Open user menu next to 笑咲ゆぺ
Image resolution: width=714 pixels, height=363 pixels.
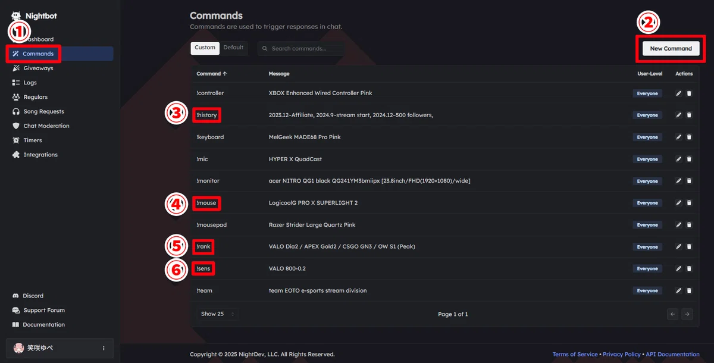coord(104,348)
